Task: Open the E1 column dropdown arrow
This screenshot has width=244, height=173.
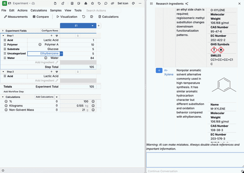Action: pyautogui.click(x=93, y=26)
